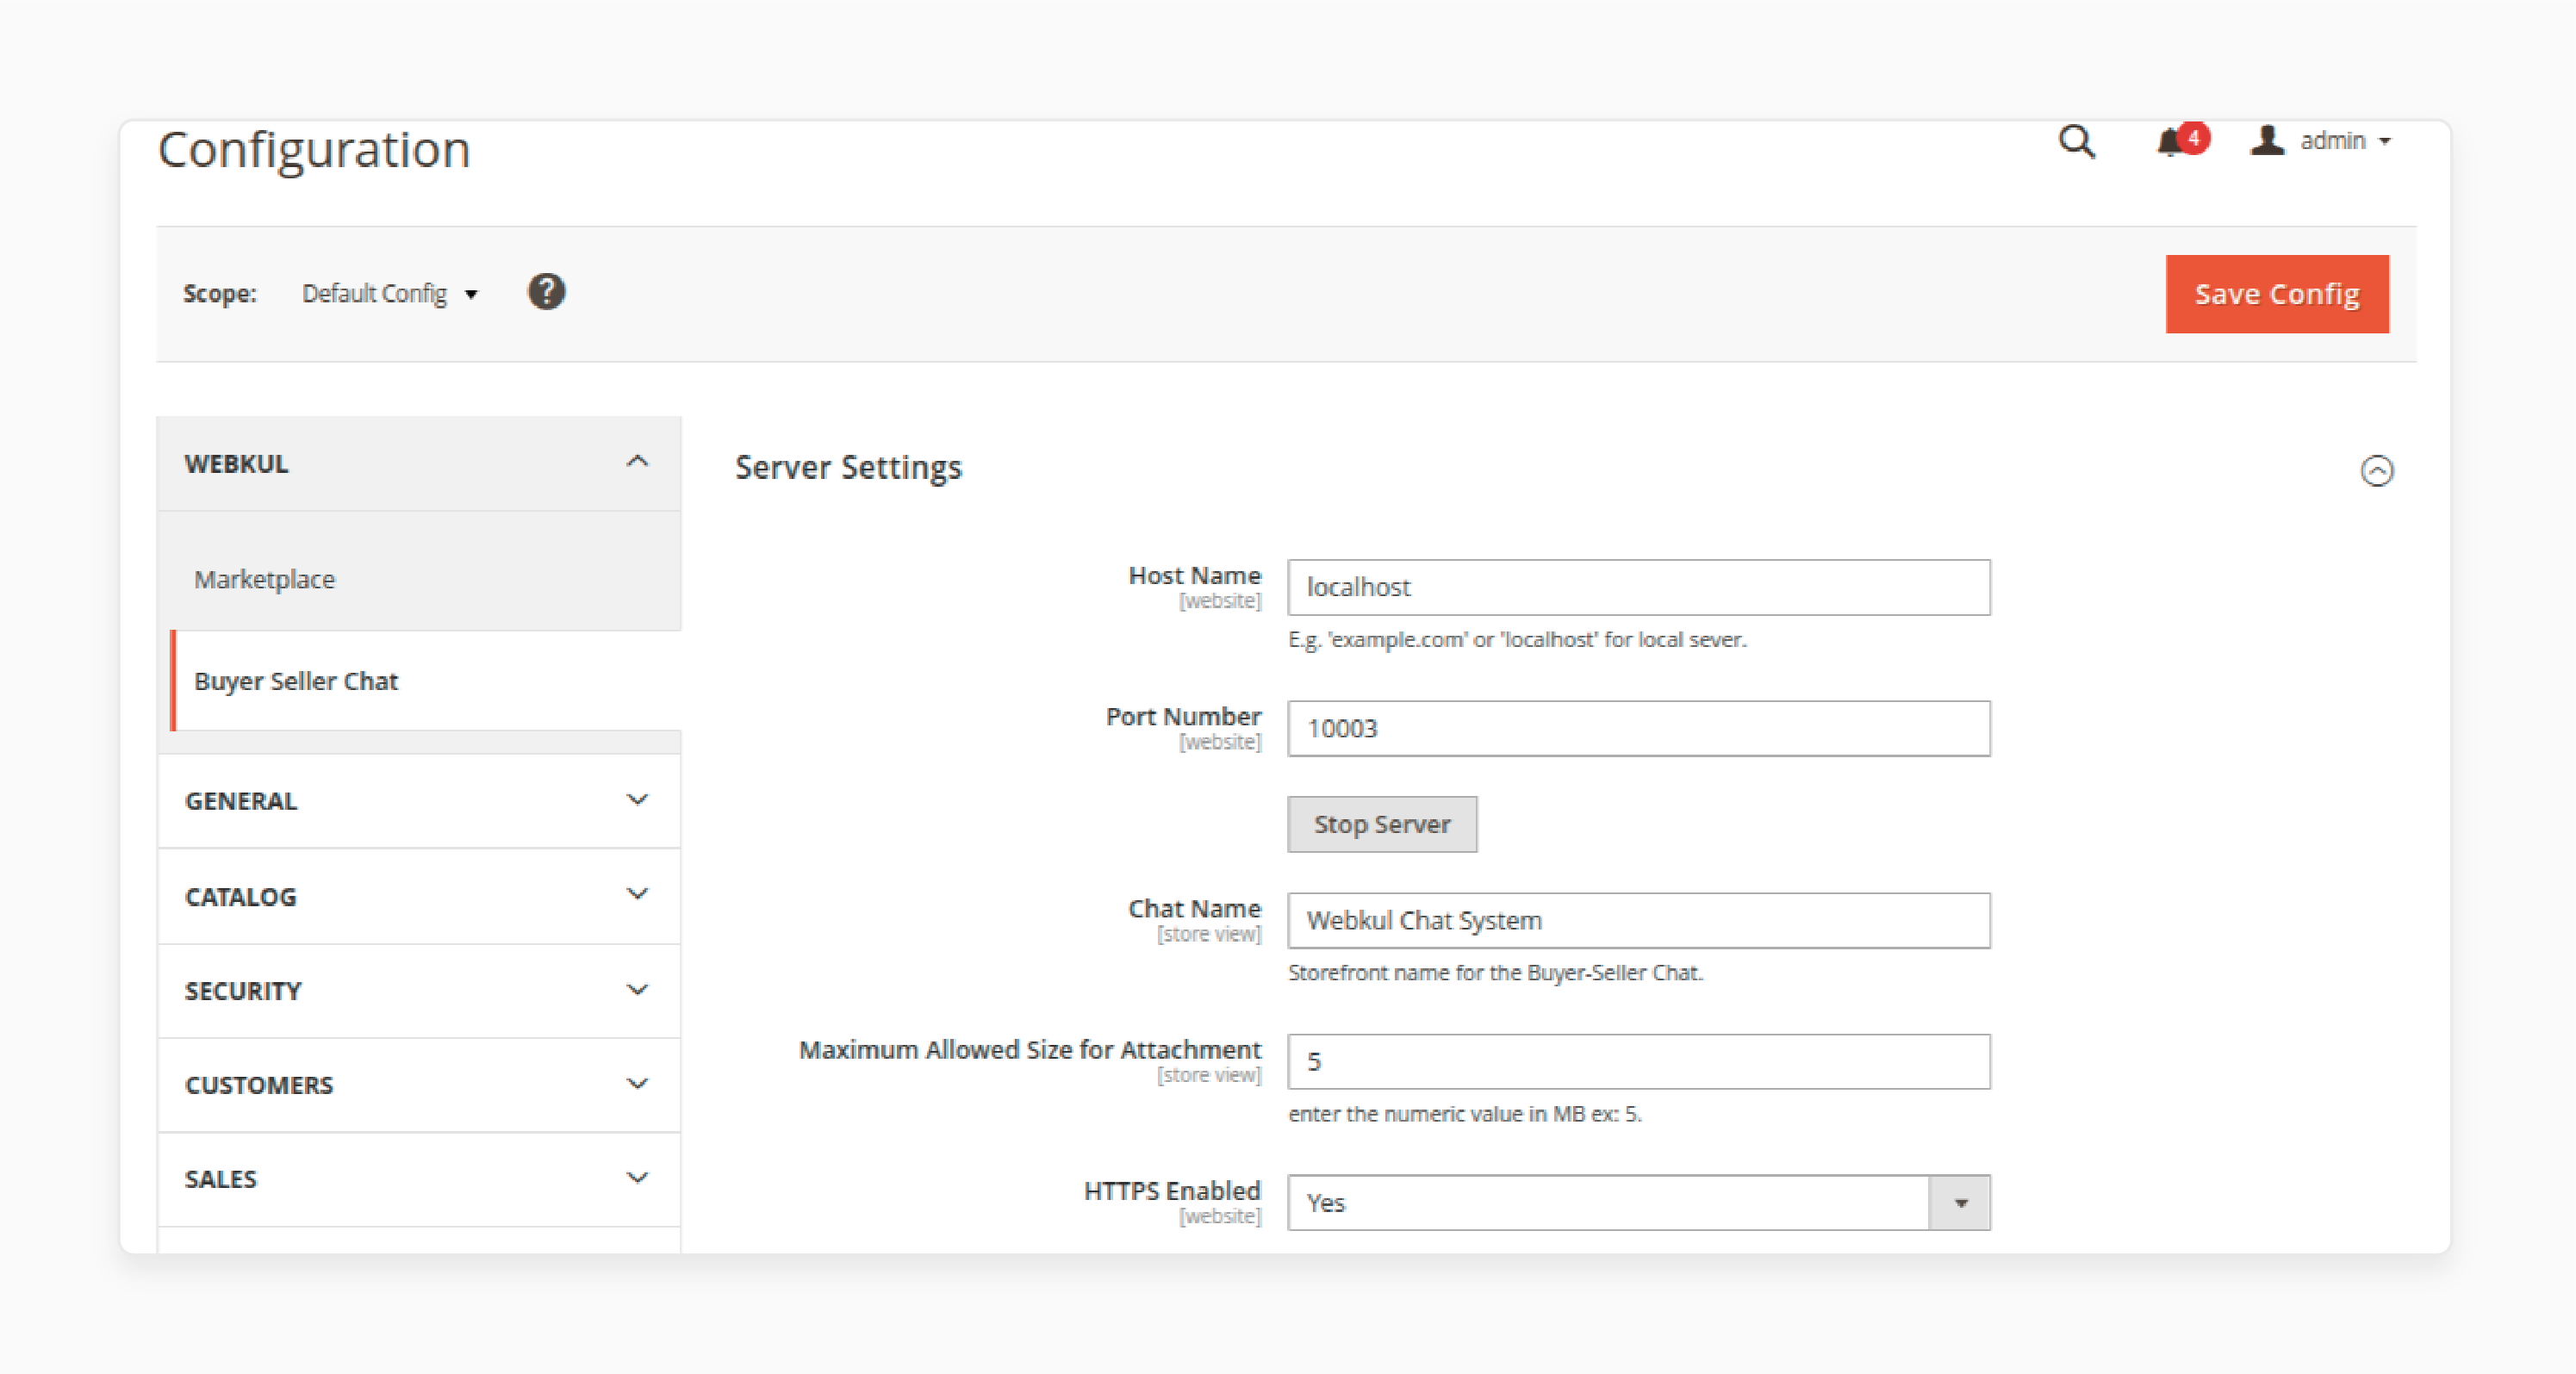Expand the SALES section
Image resolution: width=2576 pixels, height=1374 pixels.
pyautogui.click(x=419, y=1179)
